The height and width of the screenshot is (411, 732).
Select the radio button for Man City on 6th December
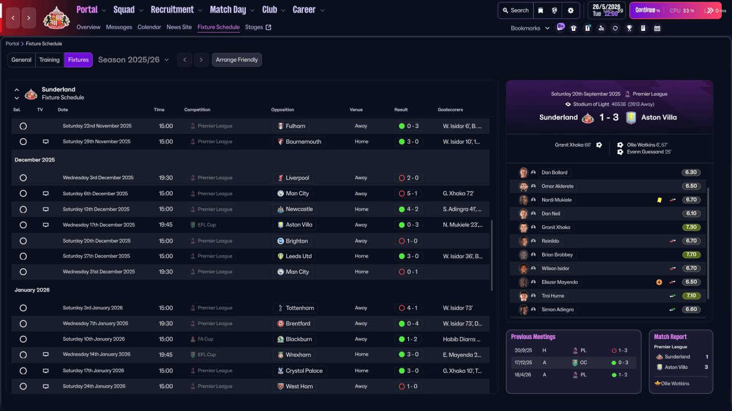coord(23,194)
